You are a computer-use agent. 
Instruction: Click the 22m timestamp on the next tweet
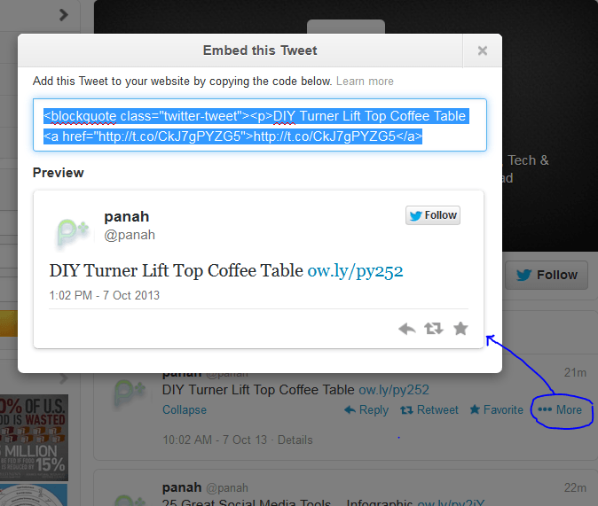pos(575,487)
